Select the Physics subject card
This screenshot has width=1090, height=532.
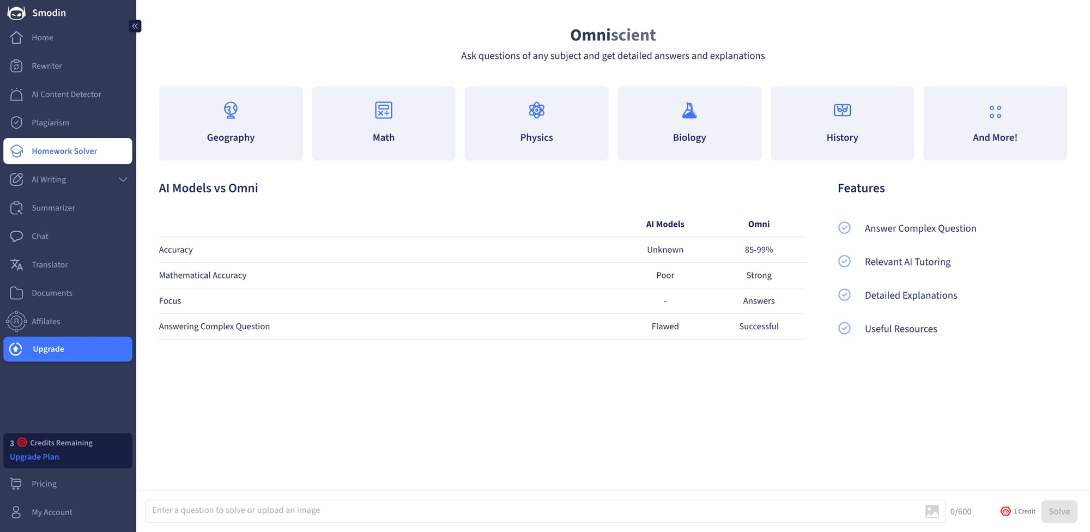(x=537, y=123)
